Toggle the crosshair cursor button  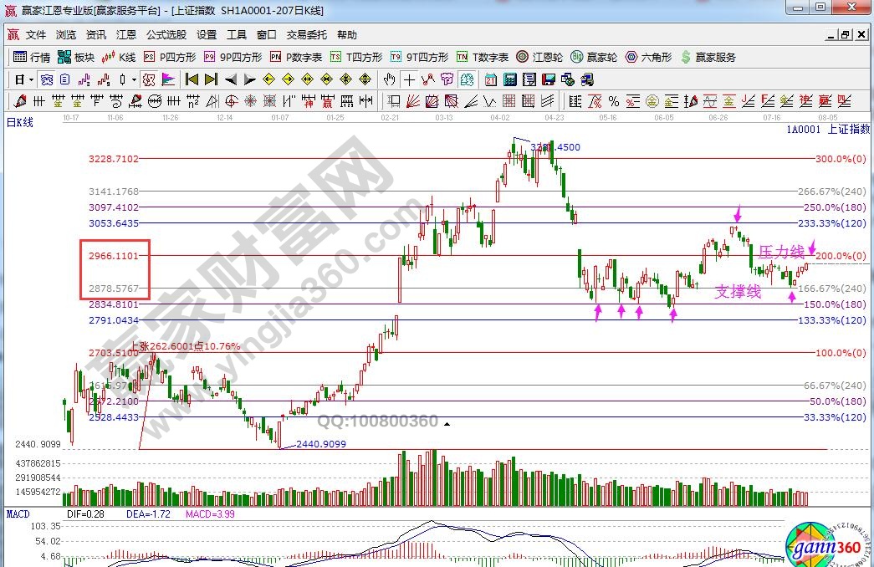pos(409,79)
